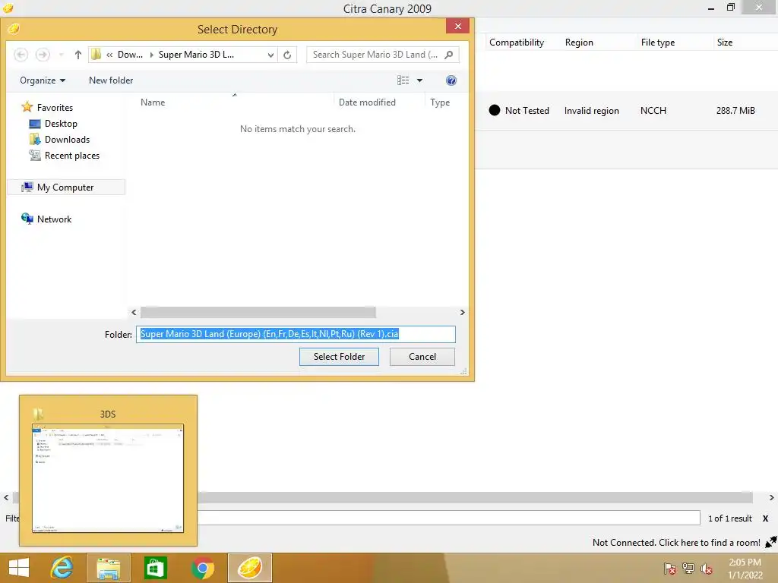Viewport: 778px width, 583px height.
Task: Click the Citra icon in the taskbar
Action: point(249,568)
